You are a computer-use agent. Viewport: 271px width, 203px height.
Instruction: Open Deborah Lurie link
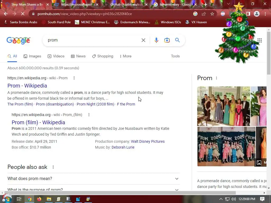[123, 147]
